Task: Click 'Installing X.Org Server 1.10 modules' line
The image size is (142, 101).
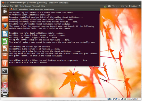Action: pyautogui.click(x=34, y=49)
